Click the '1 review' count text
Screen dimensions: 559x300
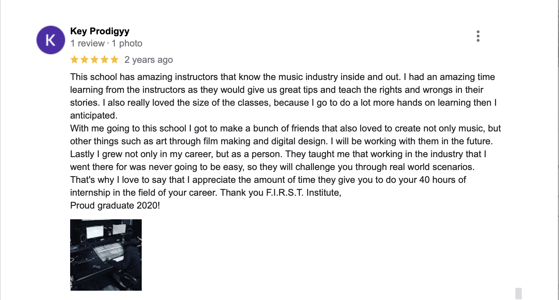click(88, 44)
